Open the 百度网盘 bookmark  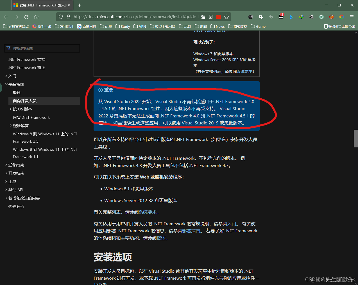[87, 26]
